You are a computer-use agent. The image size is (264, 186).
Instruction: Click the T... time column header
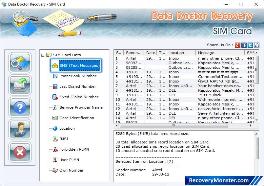tap(162, 53)
